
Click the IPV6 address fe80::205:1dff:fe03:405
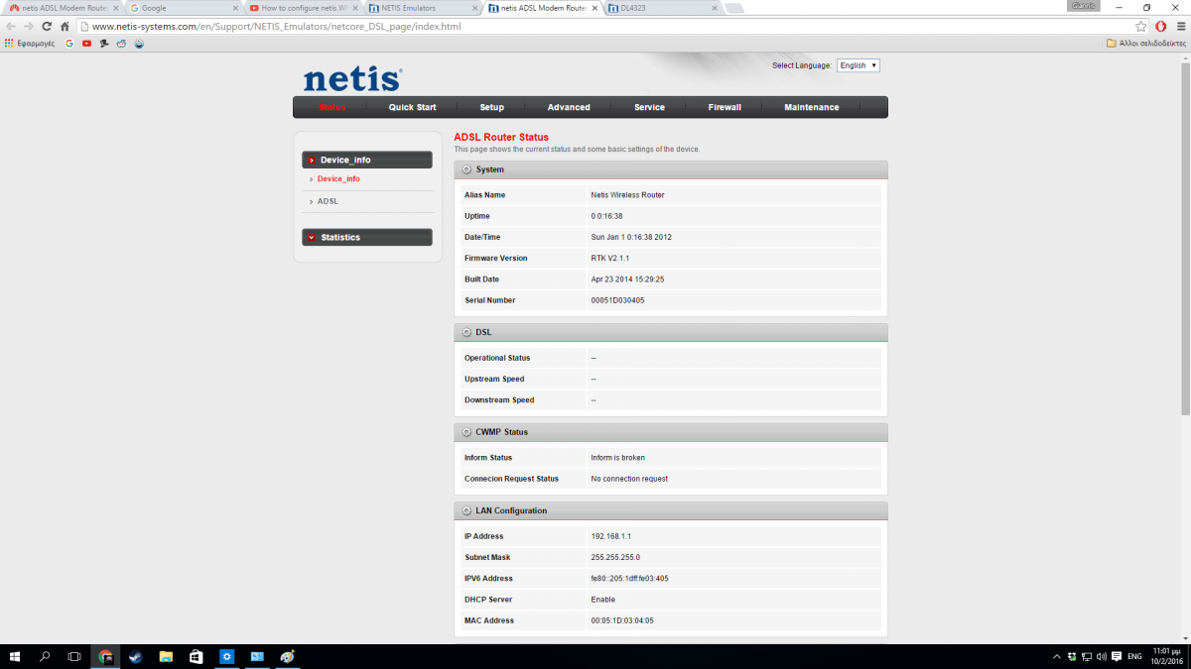click(x=629, y=579)
